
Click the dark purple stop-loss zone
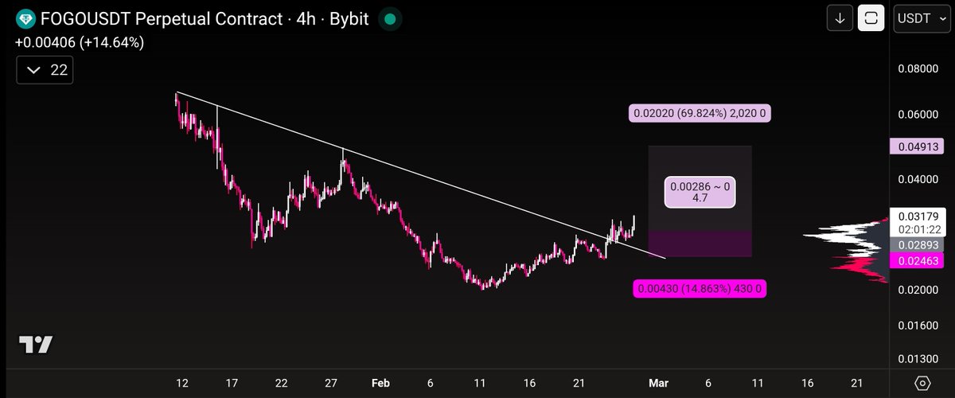700,244
